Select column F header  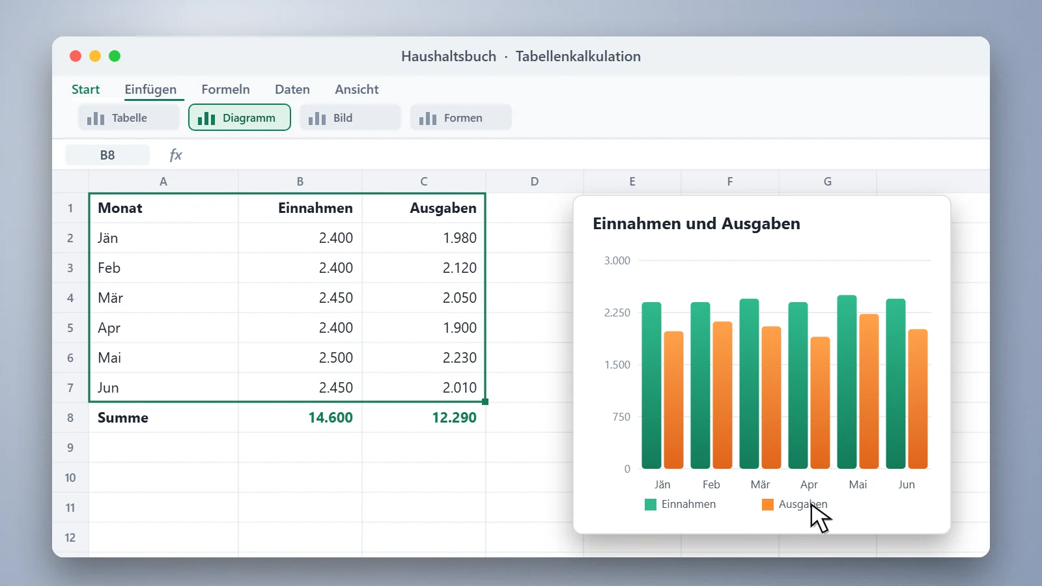point(730,181)
